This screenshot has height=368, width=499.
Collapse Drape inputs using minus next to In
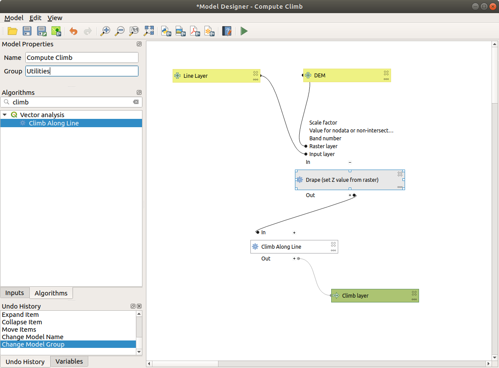point(350,162)
